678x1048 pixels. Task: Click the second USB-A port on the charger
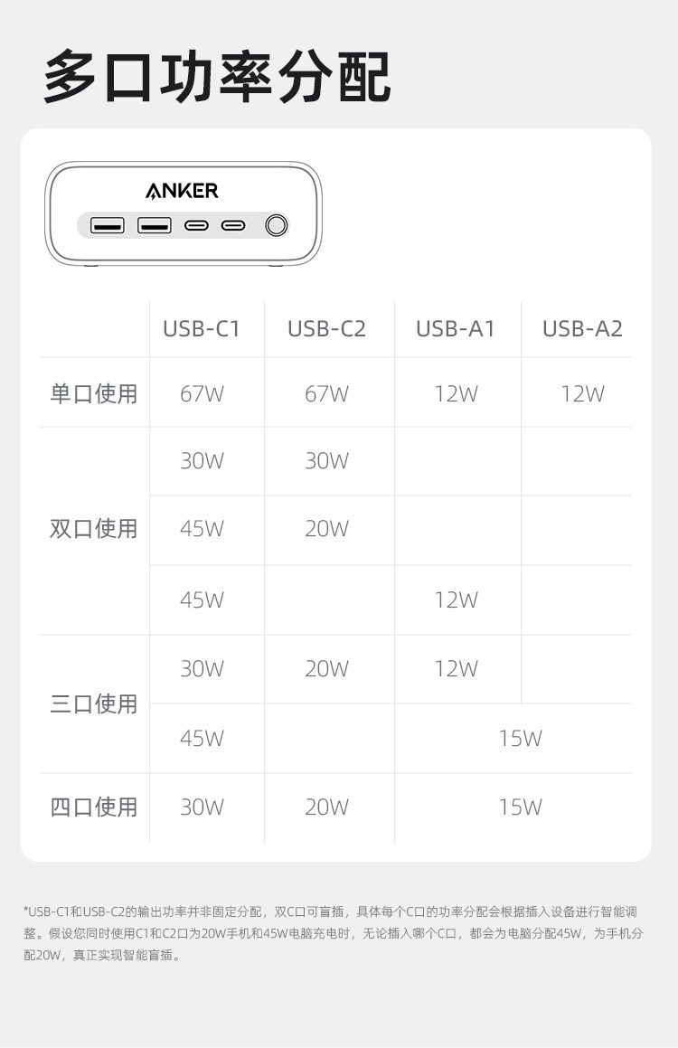155,225
